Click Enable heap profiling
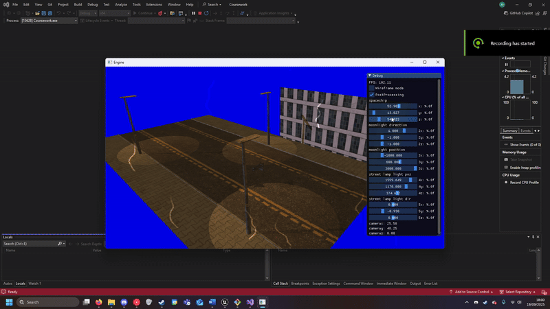 click(526, 168)
